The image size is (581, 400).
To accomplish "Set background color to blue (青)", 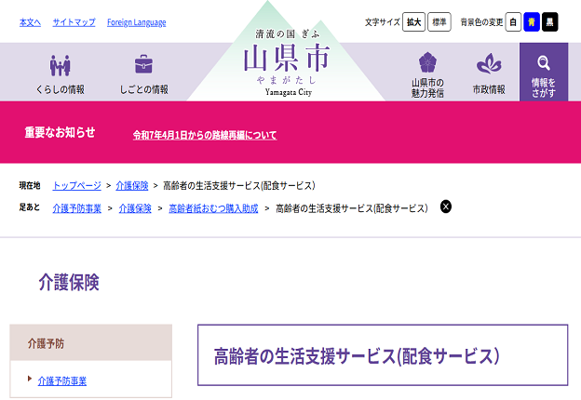I will (x=532, y=22).
